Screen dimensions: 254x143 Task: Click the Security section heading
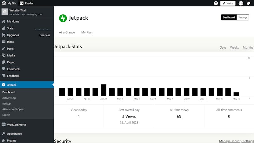(x=63, y=141)
